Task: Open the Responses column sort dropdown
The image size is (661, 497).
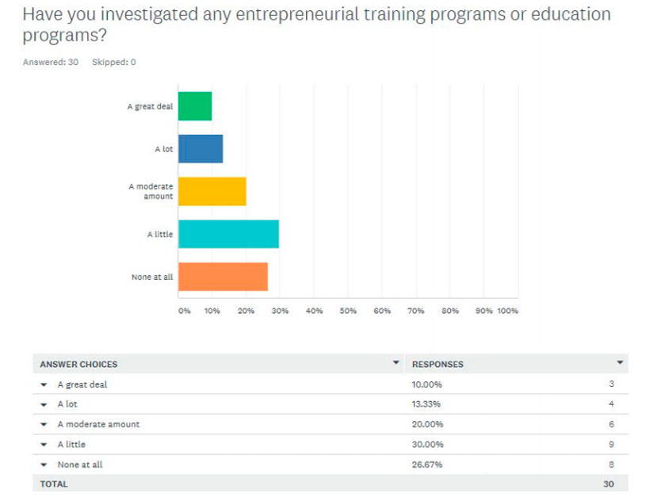Action: pyautogui.click(x=620, y=363)
